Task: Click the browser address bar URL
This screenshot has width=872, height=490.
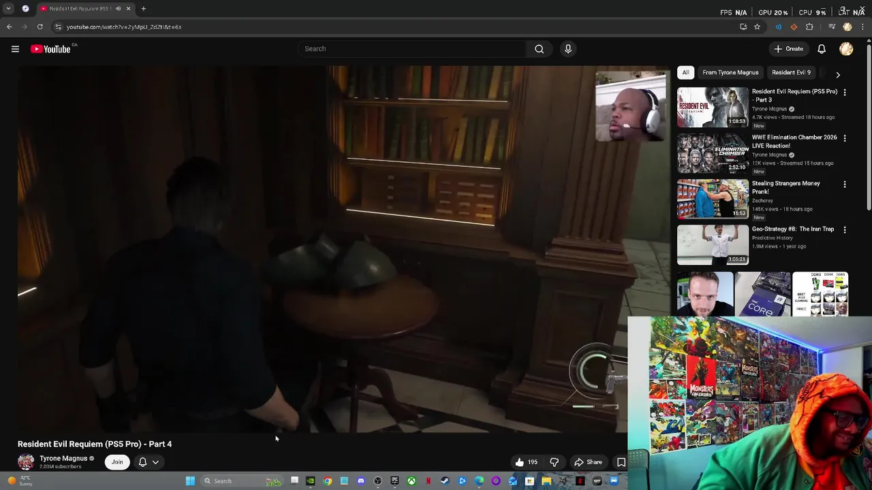Action: (x=124, y=27)
